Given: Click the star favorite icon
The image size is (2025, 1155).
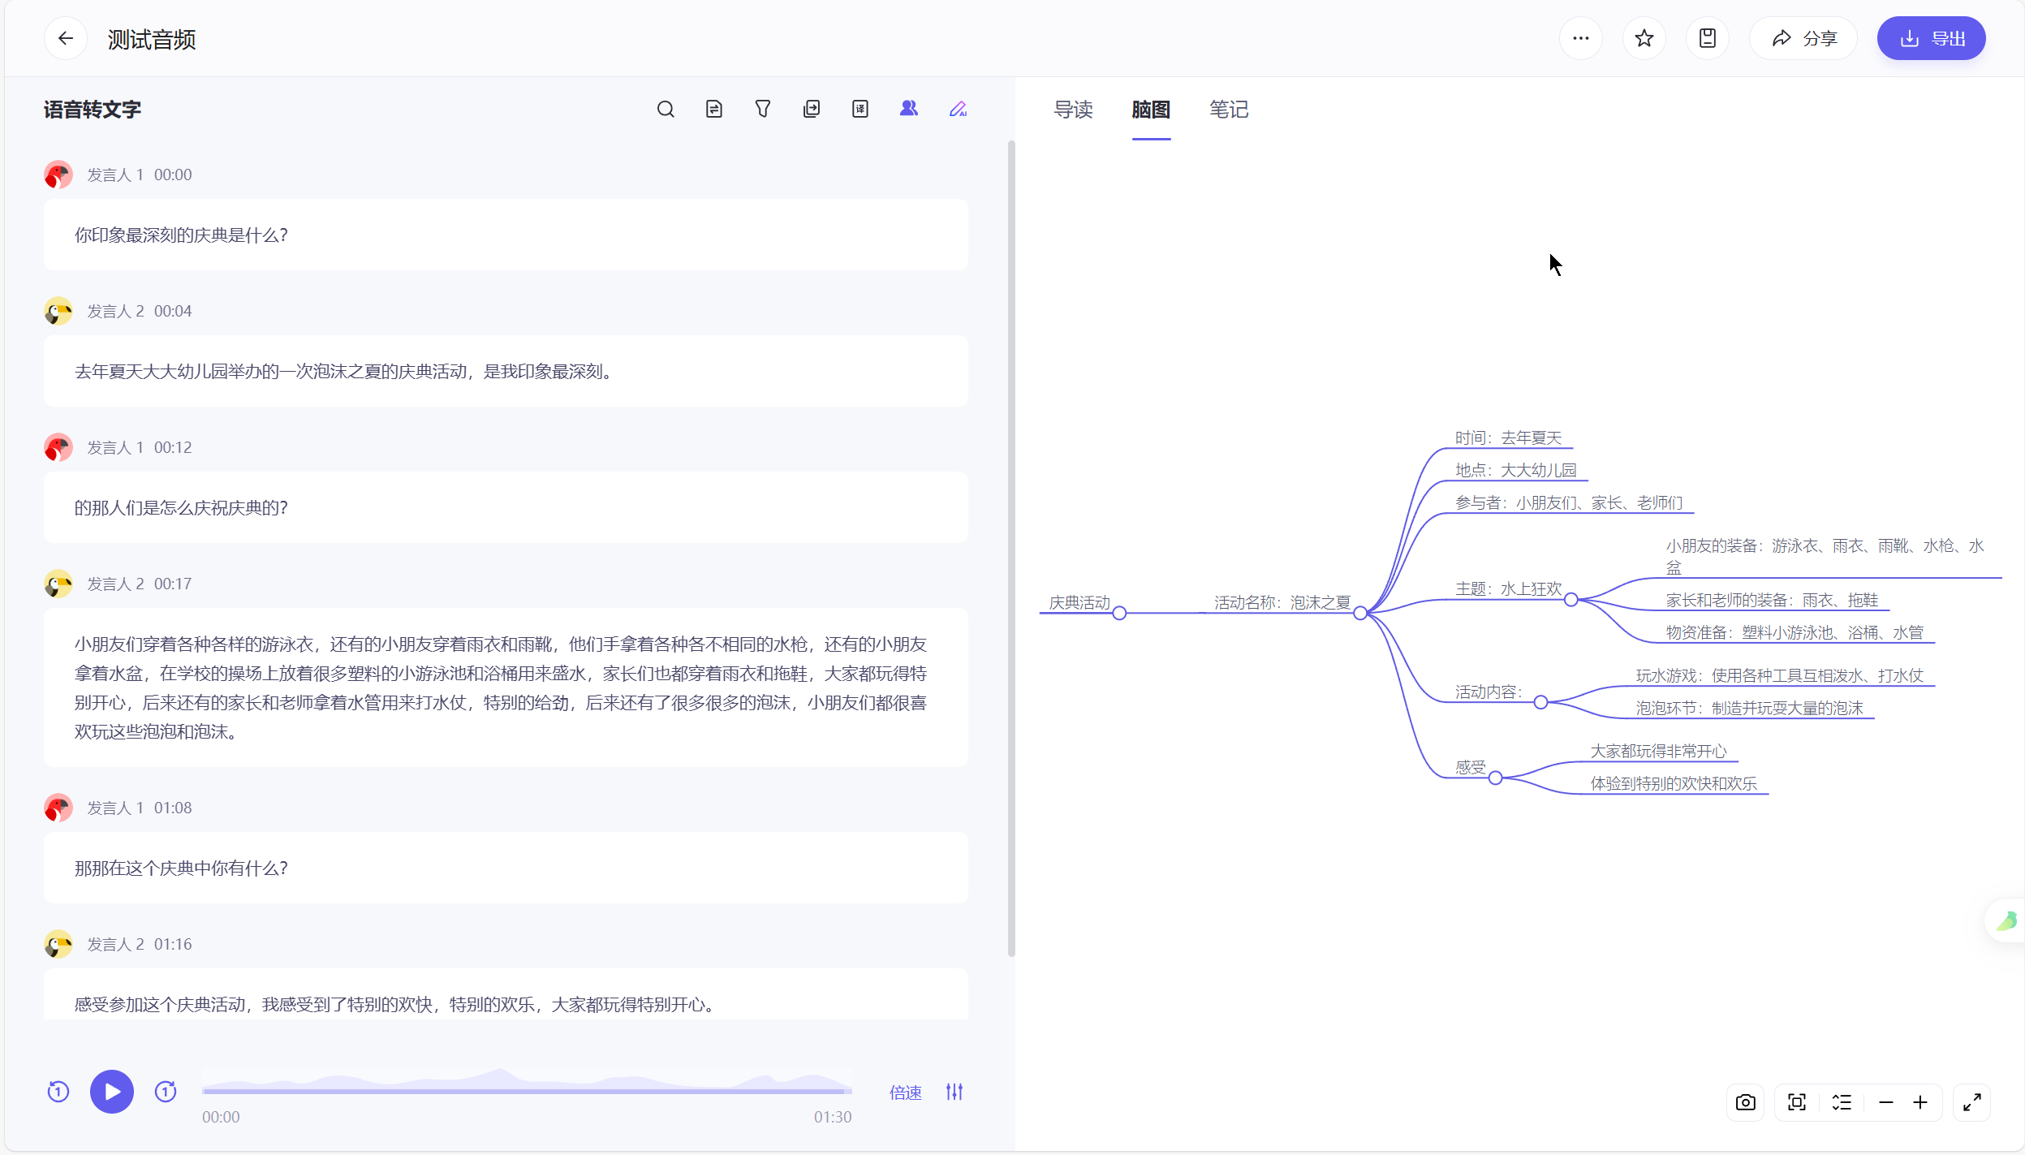Looking at the screenshot, I should coord(1644,38).
